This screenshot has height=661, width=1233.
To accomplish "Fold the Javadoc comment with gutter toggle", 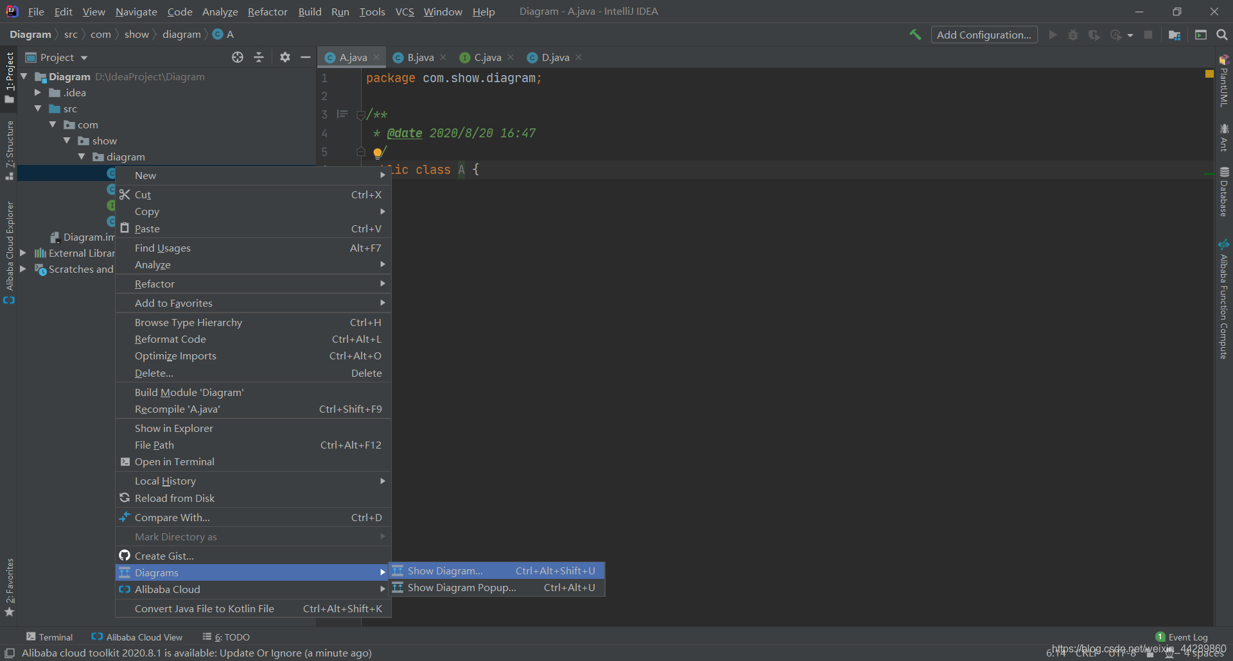I will click(x=360, y=116).
